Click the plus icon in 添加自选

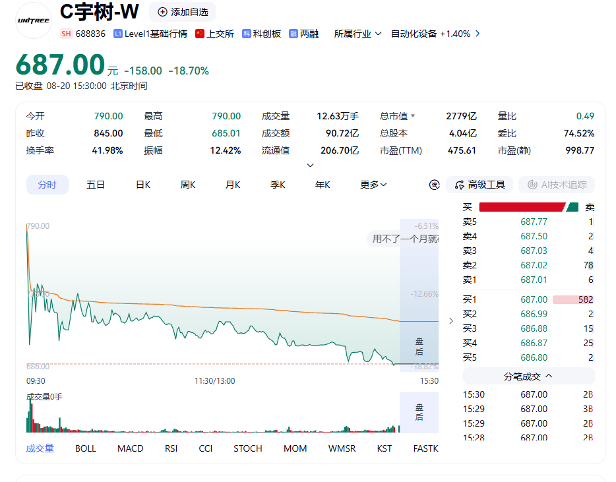[162, 12]
